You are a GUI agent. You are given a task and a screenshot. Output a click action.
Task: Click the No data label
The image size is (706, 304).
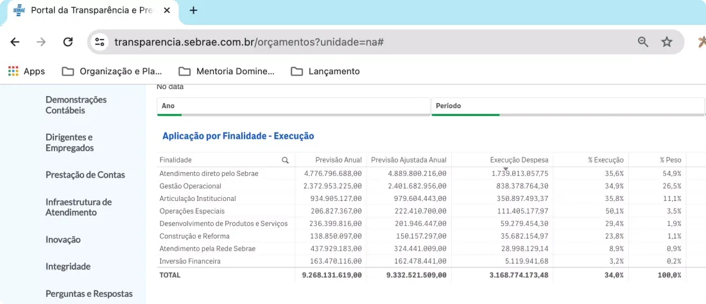[170, 87]
